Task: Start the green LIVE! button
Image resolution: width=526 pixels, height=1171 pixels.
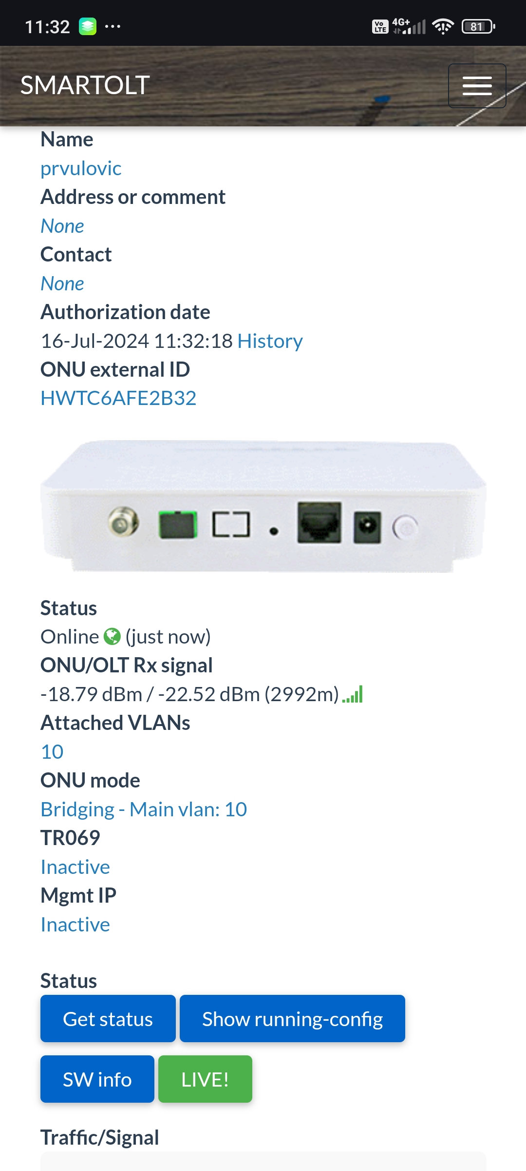Action: (x=205, y=1079)
